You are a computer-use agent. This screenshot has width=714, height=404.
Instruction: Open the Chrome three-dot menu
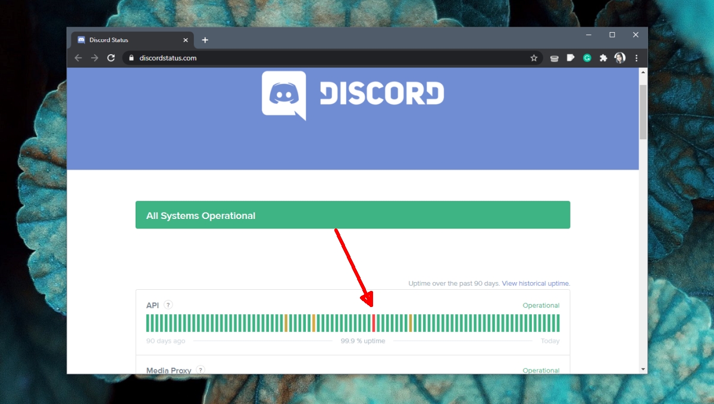point(637,58)
